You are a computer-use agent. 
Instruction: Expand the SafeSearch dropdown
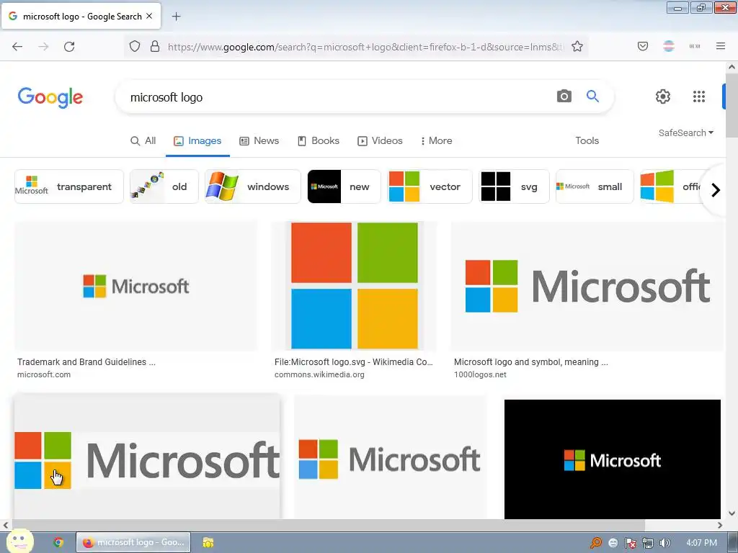click(x=686, y=133)
